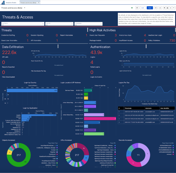Click the maroon 55 segment of URLs Accessed donut
The height and width of the screenshot is (173, 176).
[84, 148]
